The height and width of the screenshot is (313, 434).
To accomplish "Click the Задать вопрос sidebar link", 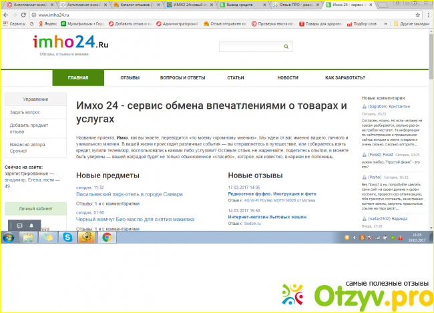I will (25, 112).
